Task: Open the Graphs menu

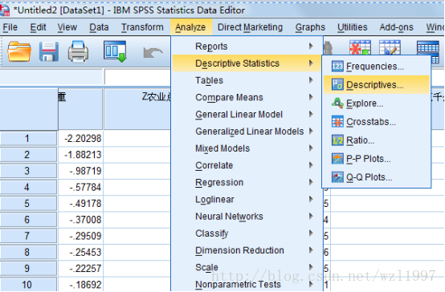Action: click(310, 27)
